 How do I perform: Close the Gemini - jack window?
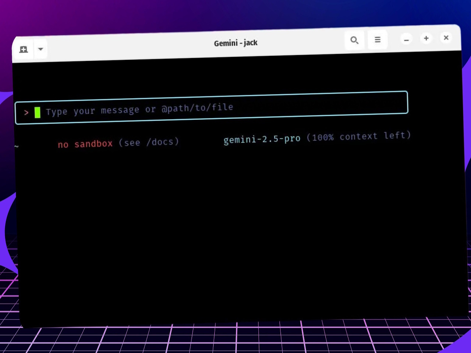pyautogui.click(x=446, y=38)
